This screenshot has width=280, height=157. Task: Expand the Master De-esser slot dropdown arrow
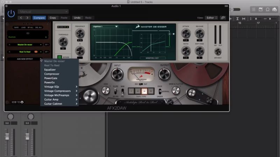click(41, 45)
